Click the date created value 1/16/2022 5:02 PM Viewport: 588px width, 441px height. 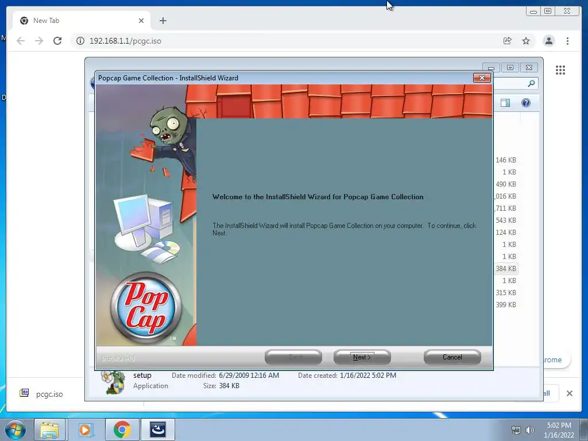click(x=368, y=376)
